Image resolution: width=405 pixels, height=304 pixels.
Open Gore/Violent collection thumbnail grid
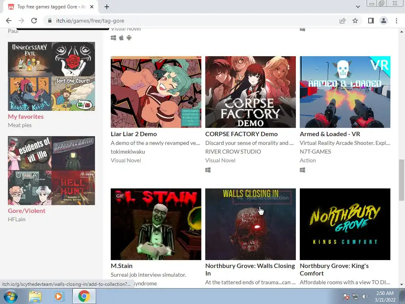(51, 171)
